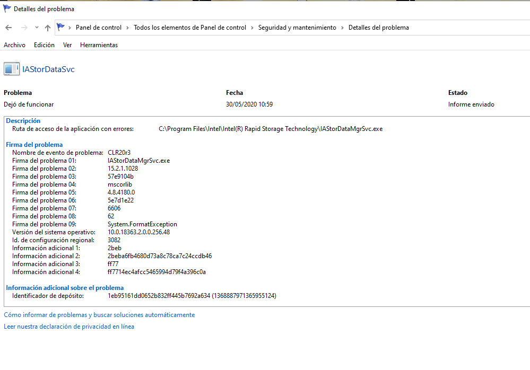Image resolution: width=530 pixels, height=370 pixels.
Task: Open the Ver menu
Action: 67,45
